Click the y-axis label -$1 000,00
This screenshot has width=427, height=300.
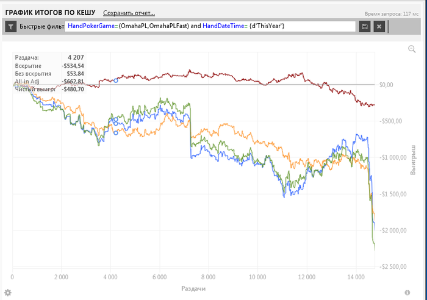coord(393,158)
